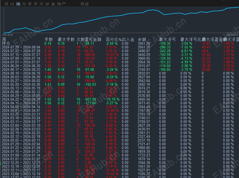The image size is (239, 178).
Task: Select the 周 weekly tab
Action: click(x=18, y=4)
